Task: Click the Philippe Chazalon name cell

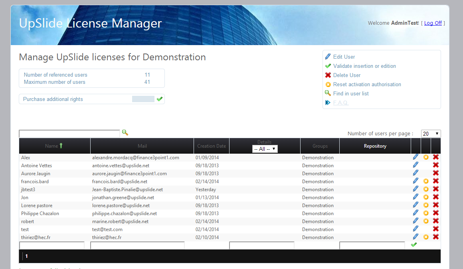Action: pos(40,213)
